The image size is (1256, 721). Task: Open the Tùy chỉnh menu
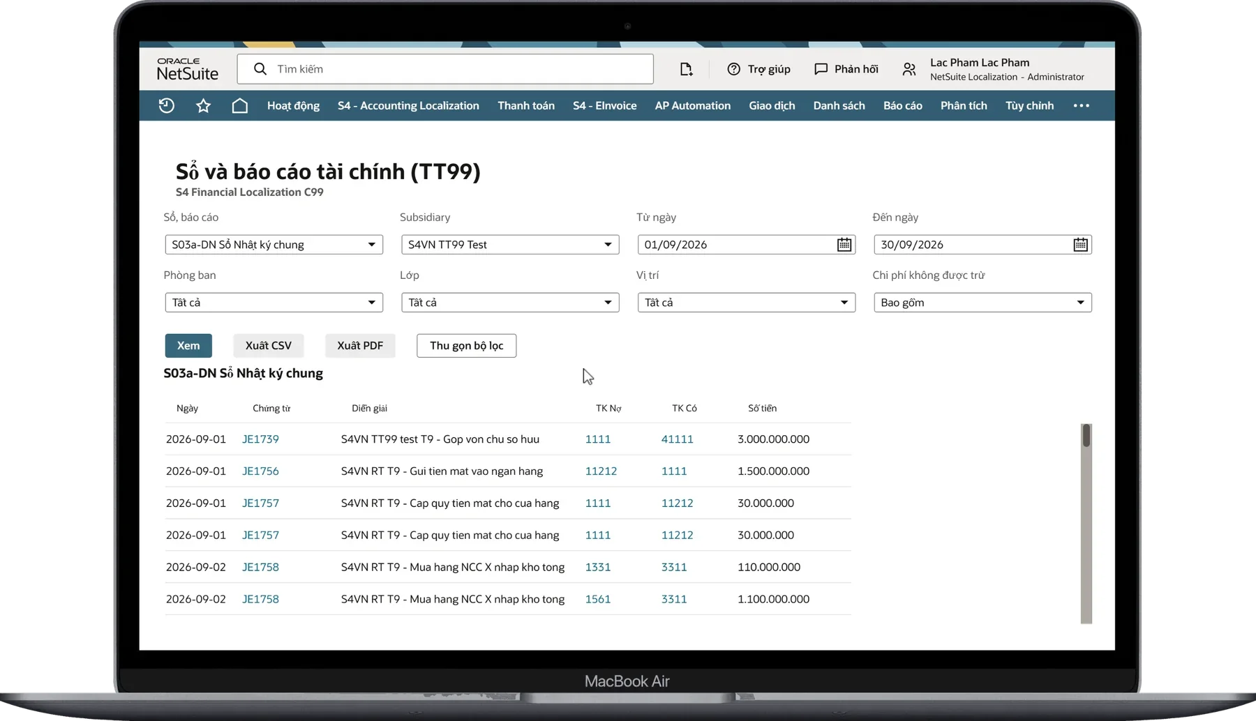1029,105
